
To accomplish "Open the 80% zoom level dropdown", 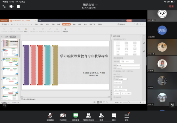I will tap(117, 102).
